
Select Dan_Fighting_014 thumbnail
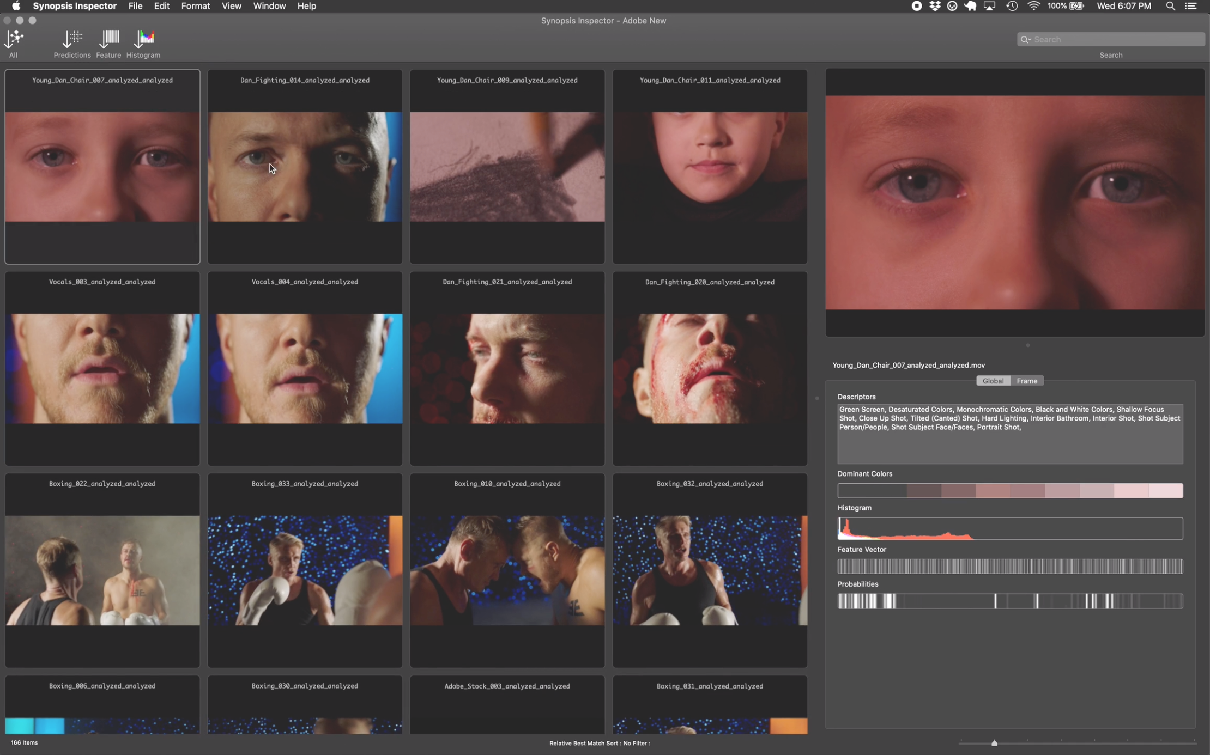point(305,167)
